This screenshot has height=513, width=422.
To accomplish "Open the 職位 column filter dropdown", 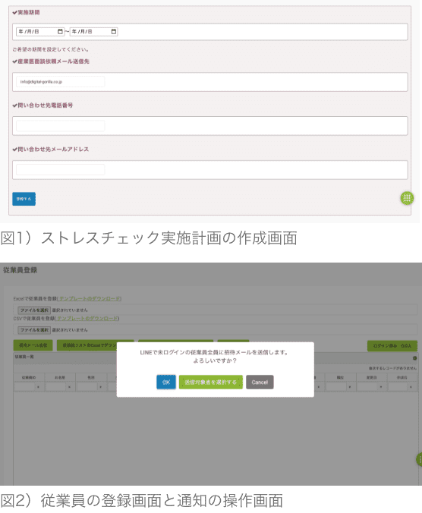I will click(x=350, y=387).
